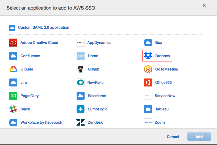This screenshot has height=145, width=217.
Task: Choose the Github octocat icon
Action: (x=81, y=69)
